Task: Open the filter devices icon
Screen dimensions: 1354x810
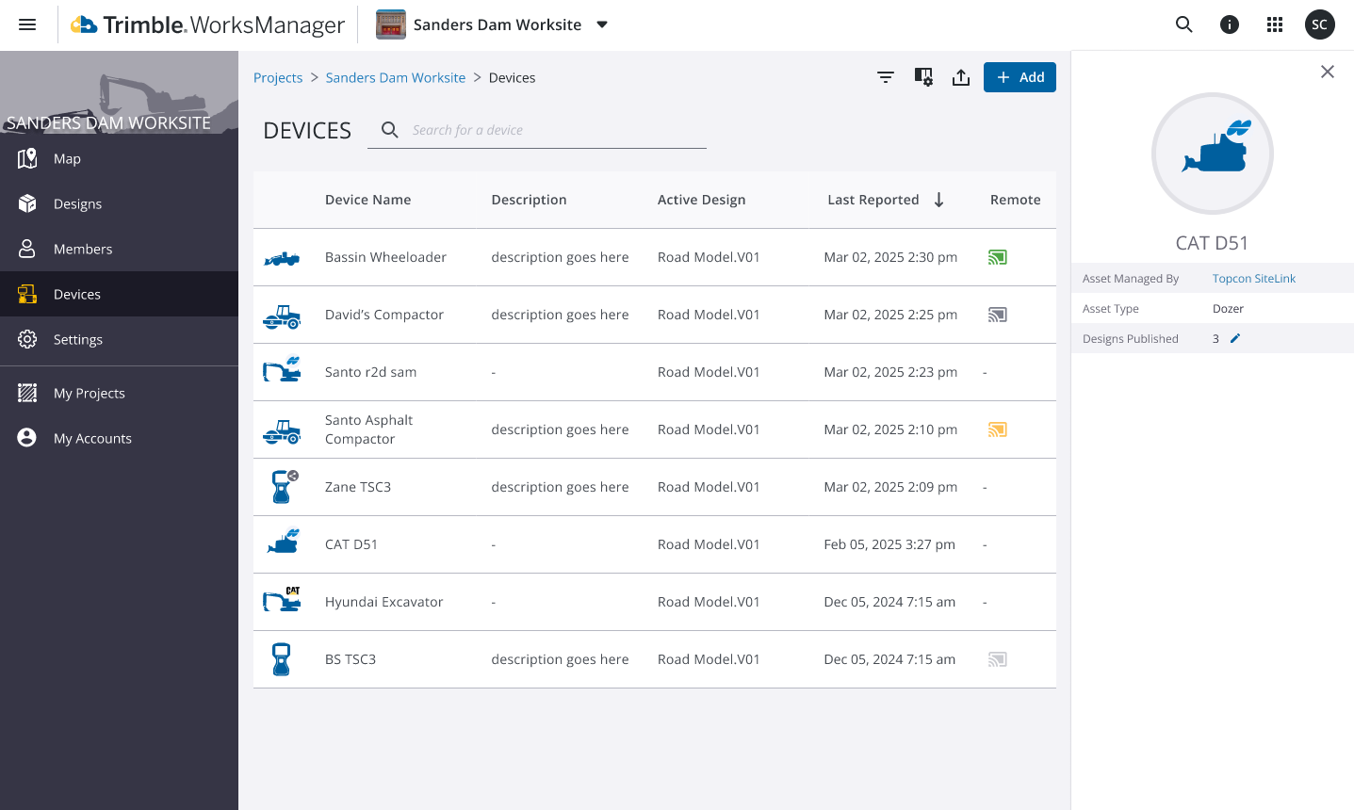Action: point(886,77)
